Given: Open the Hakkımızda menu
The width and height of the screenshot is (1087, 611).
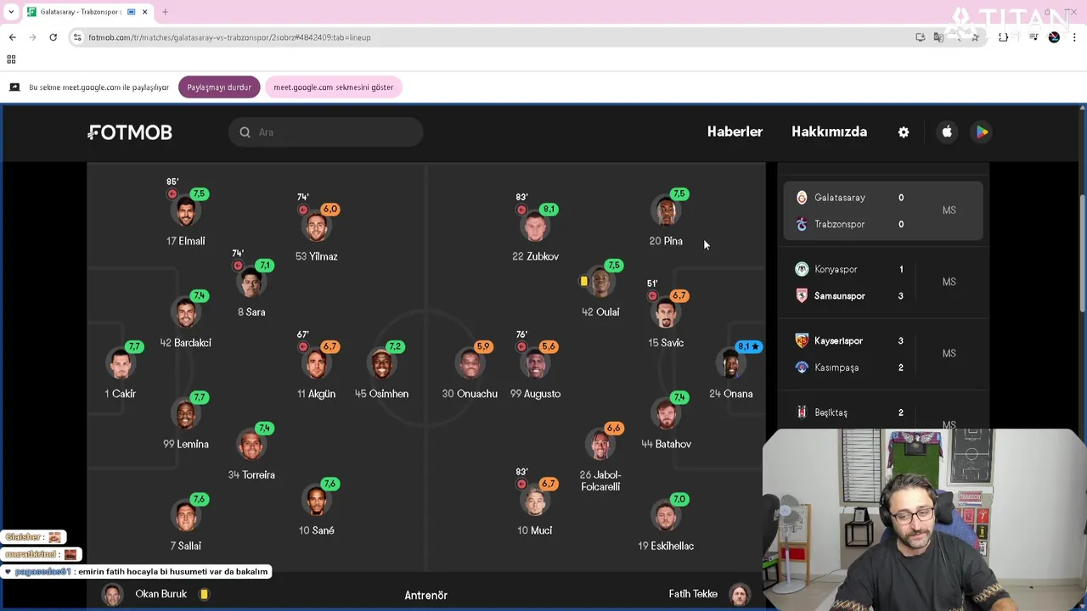Looking at the screenshot, I should coord(829,132).
